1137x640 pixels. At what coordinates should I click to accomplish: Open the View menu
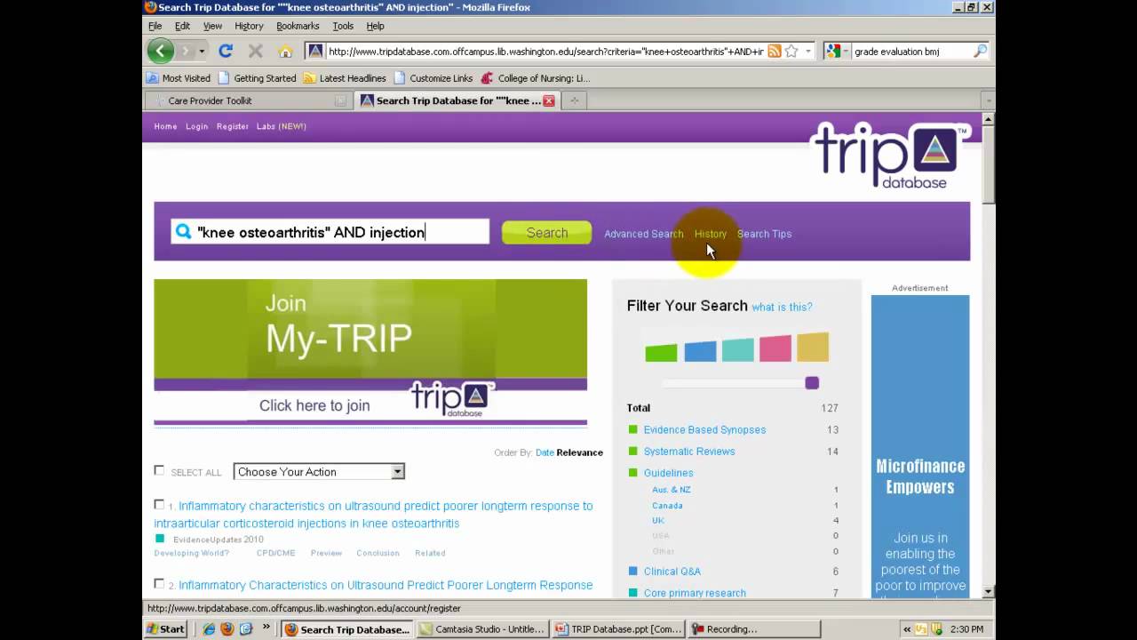pos(212,26)
